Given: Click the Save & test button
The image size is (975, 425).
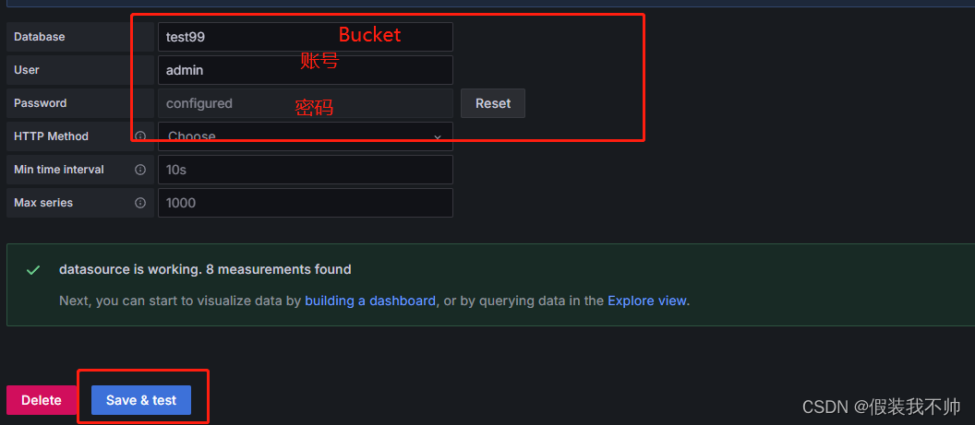Looking at the screenshot, I should click(141, 400).
